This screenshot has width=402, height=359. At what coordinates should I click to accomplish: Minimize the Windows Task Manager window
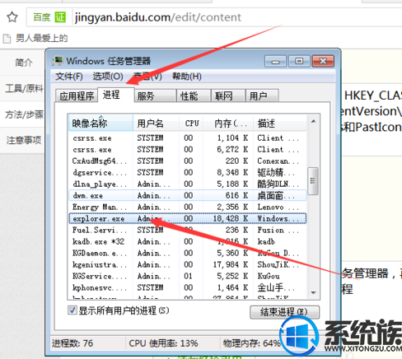point(275,61)
